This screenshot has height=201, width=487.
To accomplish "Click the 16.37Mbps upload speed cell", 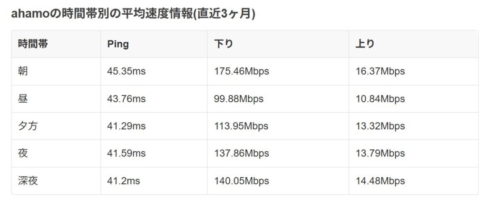I will pos(380,71).
